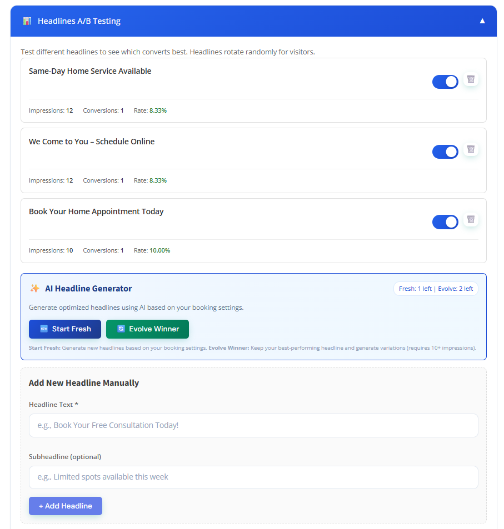Click into the Subheadline optional field
The image size is (504, 529).
(x=253, y=477)
